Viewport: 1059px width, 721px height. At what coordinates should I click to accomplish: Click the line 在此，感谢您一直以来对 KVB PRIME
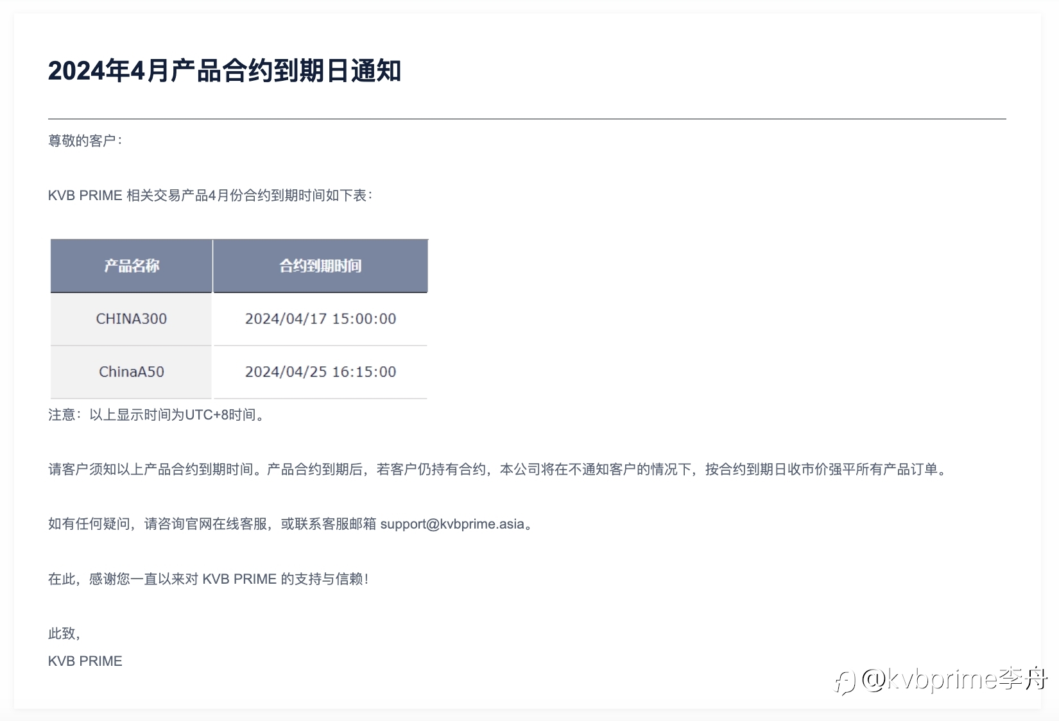click(x=209, y=579)
